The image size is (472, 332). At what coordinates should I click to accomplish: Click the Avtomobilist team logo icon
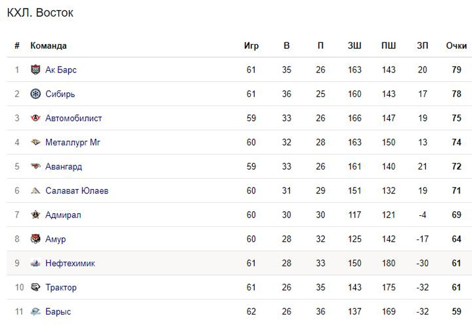[x=35, y=119]
